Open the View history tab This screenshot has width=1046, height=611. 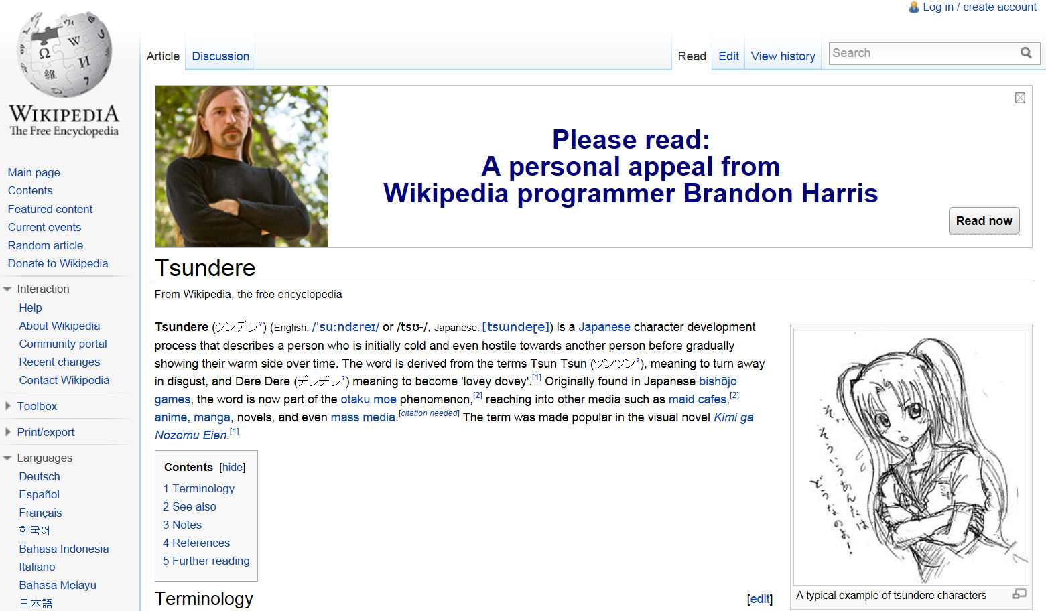pyautogui.click(x=783, y=56)
